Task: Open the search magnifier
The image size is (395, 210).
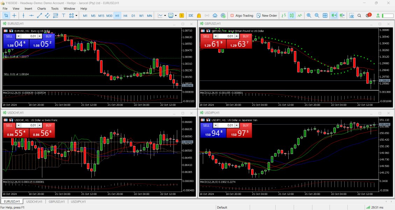Action: click(359, 16)
